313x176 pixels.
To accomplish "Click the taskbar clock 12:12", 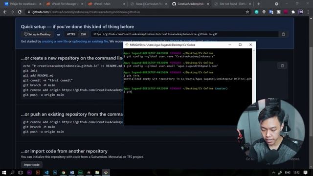I will point(296,173).
